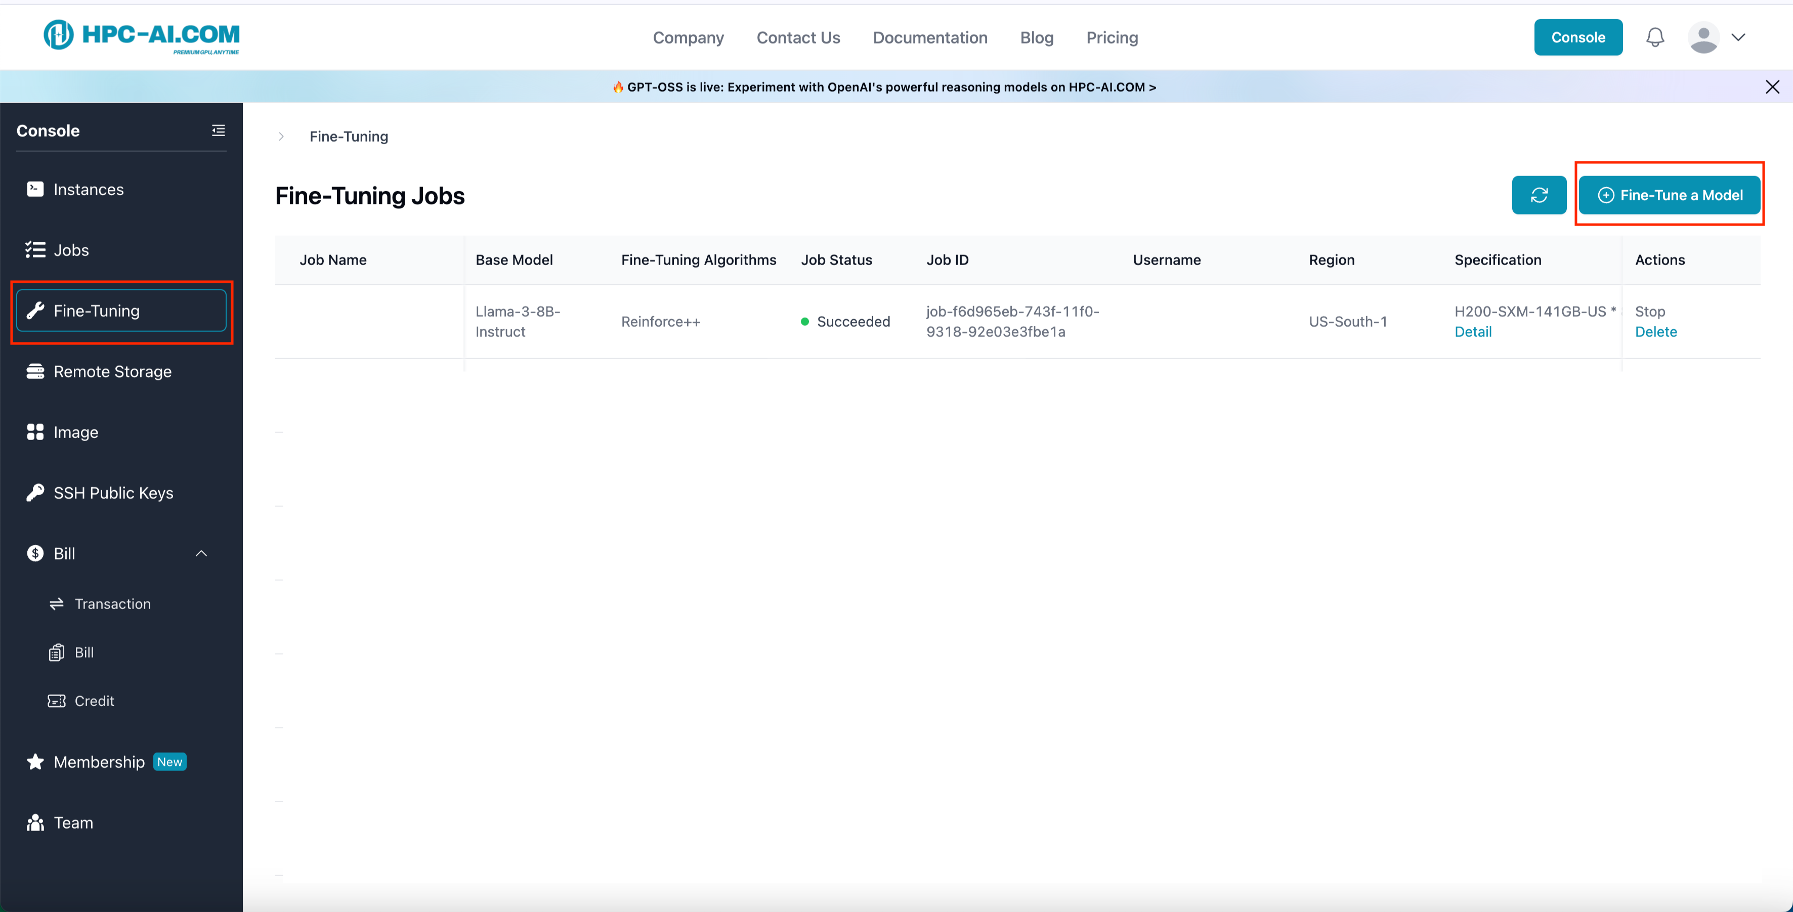Open Transaction under Bill

tap(112, 604)
